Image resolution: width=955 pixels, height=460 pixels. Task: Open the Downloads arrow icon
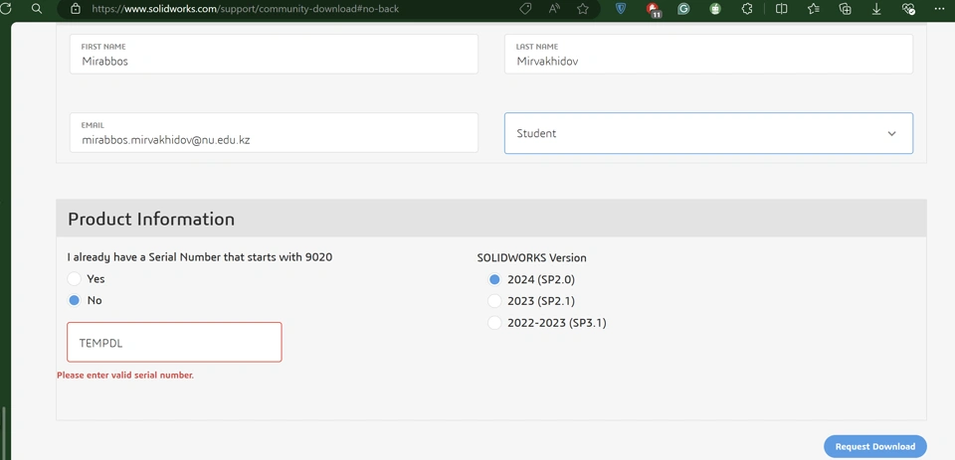pyautogui.click(x=876, y=9)
